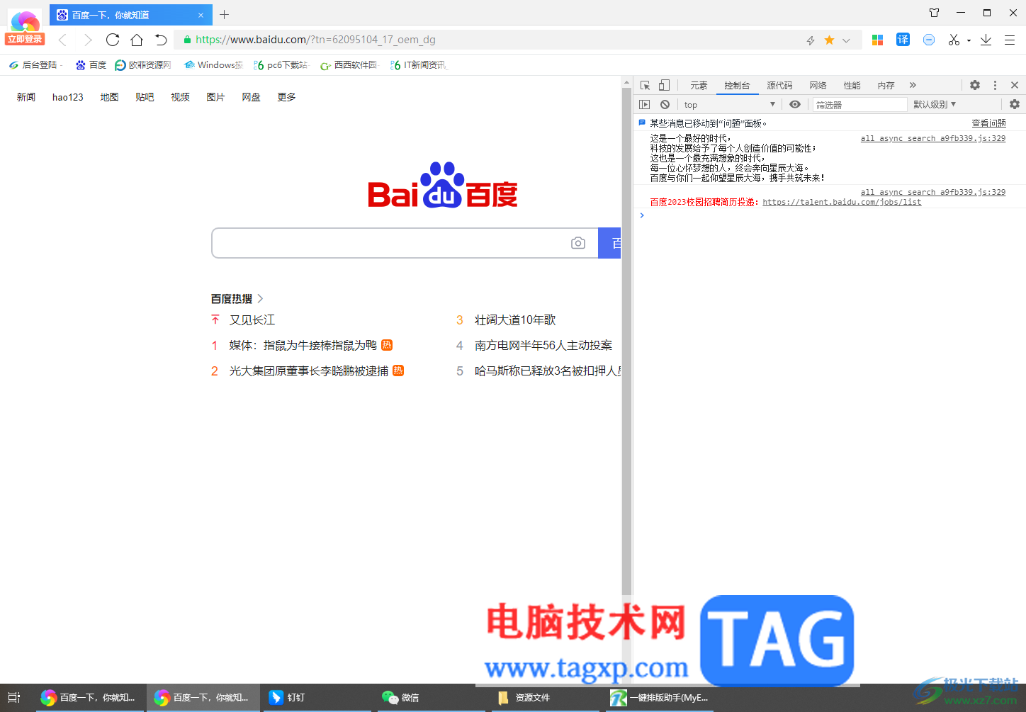Click the scissors screenshot icon
The image size is (1026, 712).
click(x=954, y=40)
